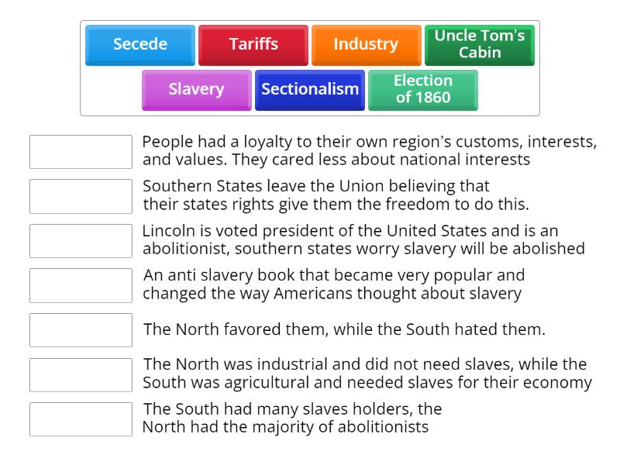This screenshot has width=620, height=465.
Task: Click the Lincoln voted president definition text
Action: pyautogui.click(x=363, y=240)
